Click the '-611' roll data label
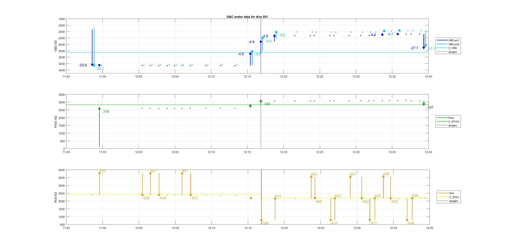Viewport: 509px width, 252px height. pos(373,223)
